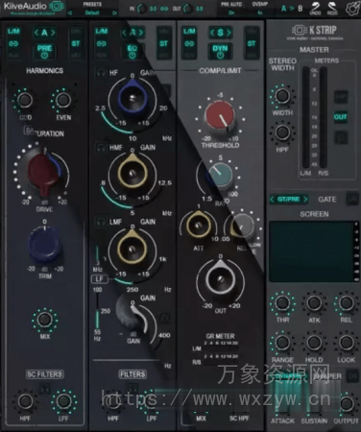Click the LF bell shape icon

[x=164, y=318]
